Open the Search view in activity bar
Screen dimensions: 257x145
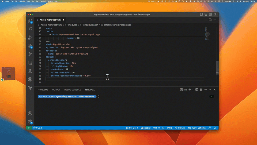pyautogui.click(x=30, y=29)
